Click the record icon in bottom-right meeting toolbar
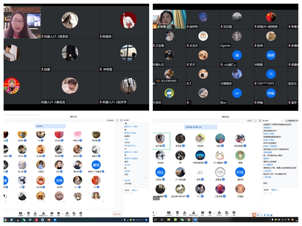The height and width of the screenshot is (226, 302). [x=210, y=213]
